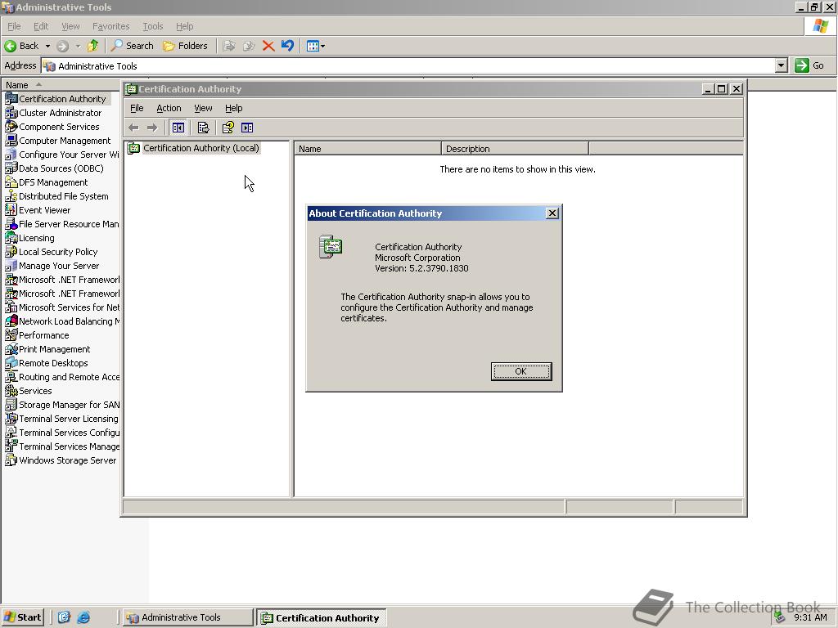Select Cluster Administrator icon
This screenshot has height=628, width=838.
(x=11, y=113)
